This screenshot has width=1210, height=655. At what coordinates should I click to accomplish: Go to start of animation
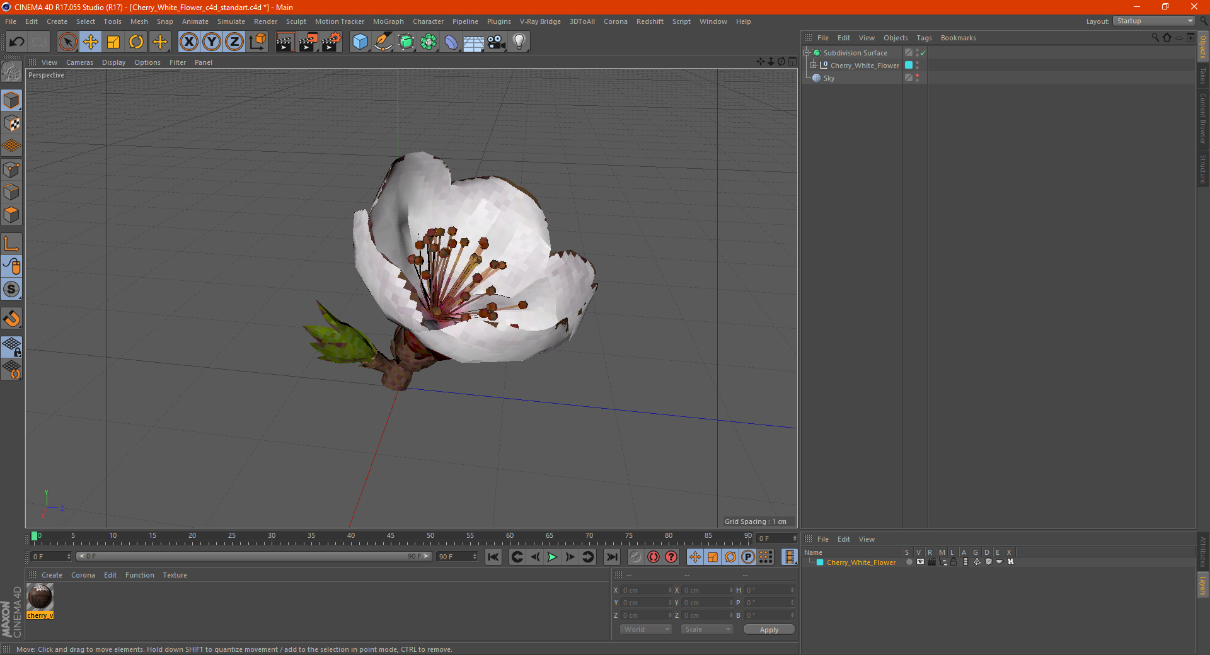point(493,557)
